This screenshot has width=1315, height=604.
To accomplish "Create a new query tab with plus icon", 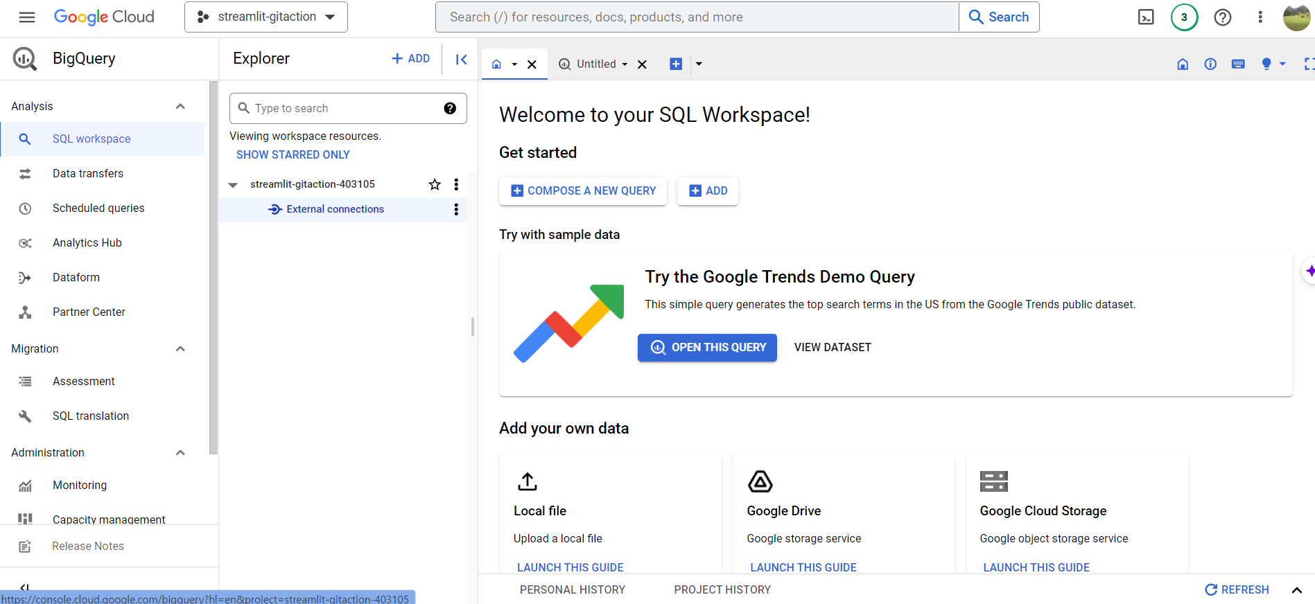I will 676,64.
